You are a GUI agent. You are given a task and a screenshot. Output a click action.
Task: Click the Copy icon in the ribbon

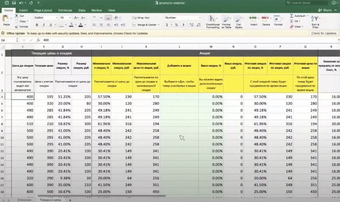[x=17, y=21]
